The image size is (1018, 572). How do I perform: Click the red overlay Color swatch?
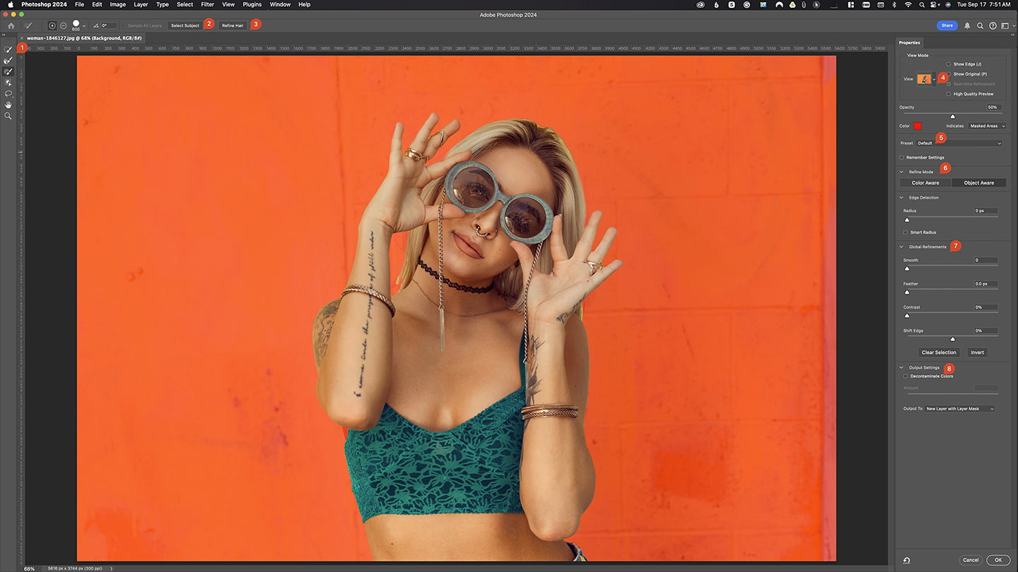(x=918, y=126)
